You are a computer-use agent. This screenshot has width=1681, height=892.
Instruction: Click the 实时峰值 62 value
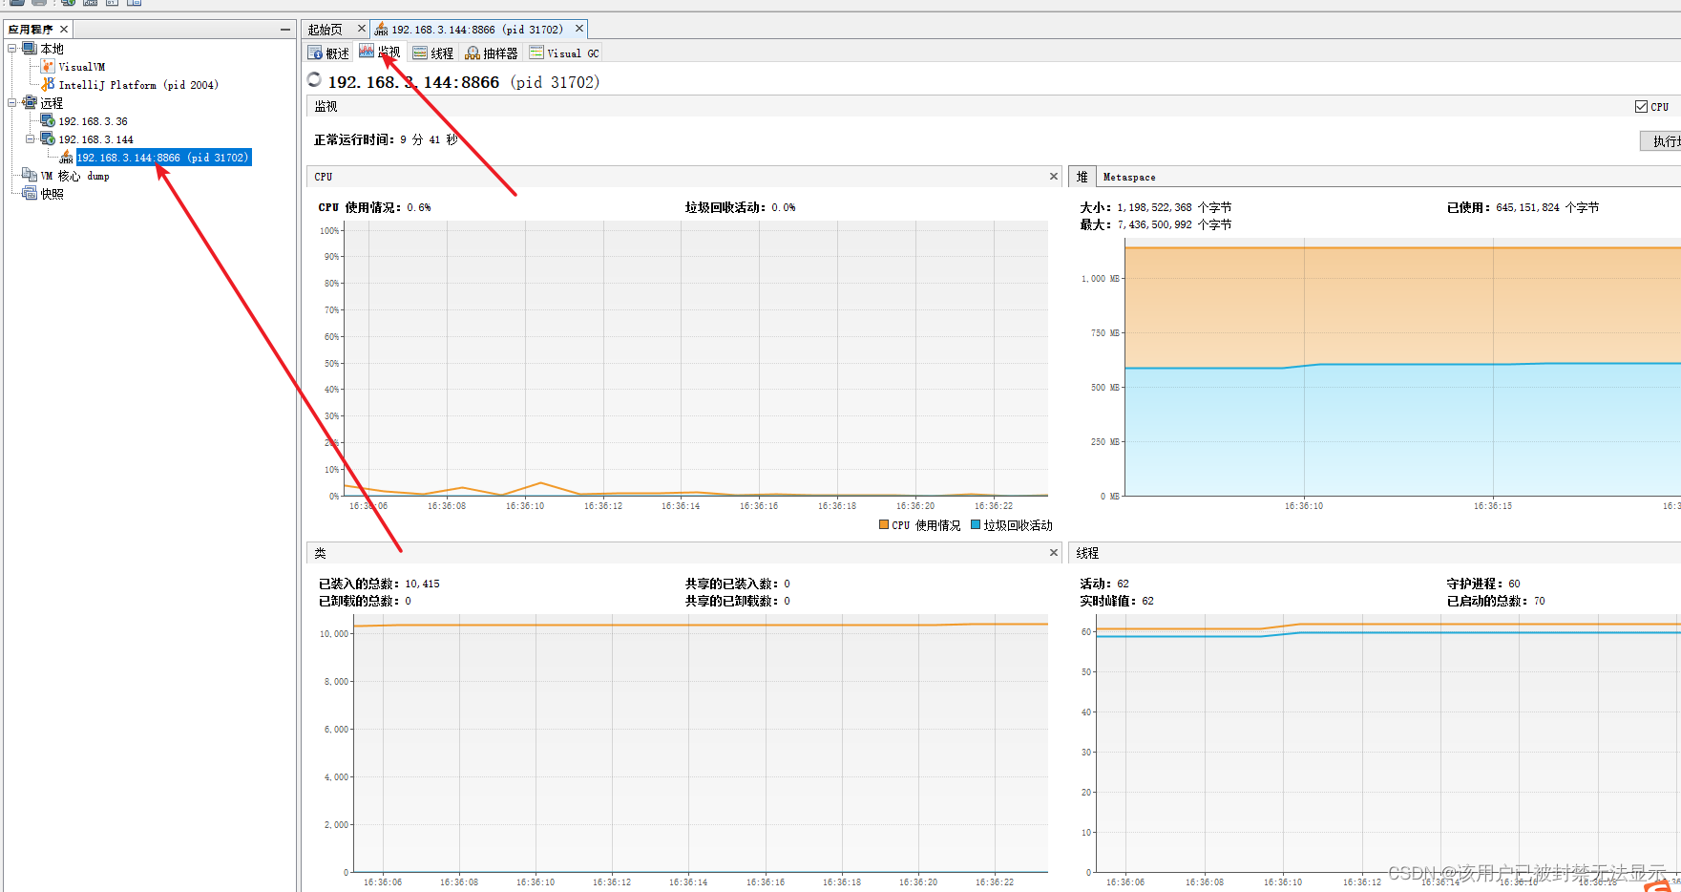[x=1147, y=601]
